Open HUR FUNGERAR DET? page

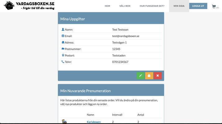[x=152, y=6]
